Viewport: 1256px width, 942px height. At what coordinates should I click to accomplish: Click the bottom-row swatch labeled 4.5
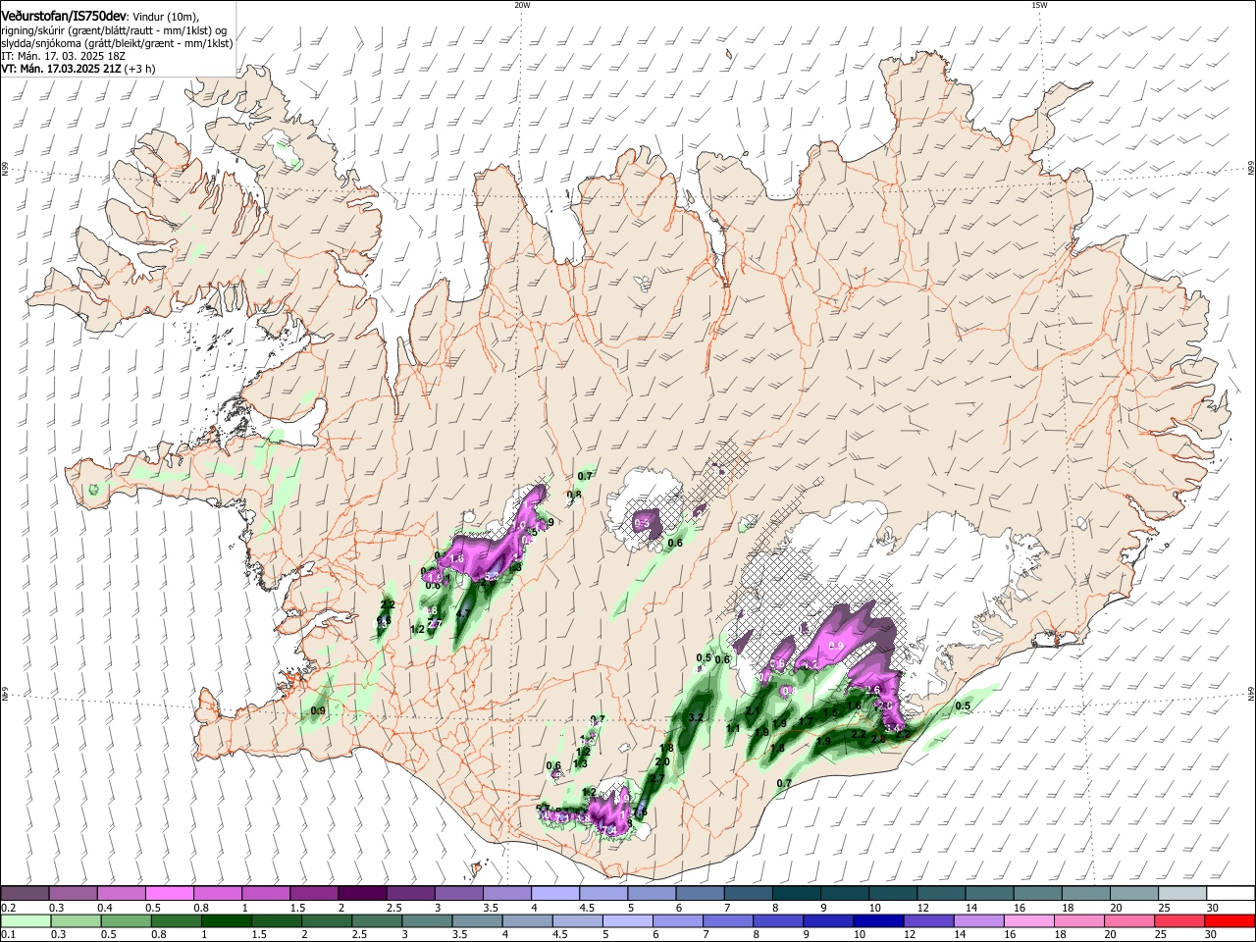point(577,921)
